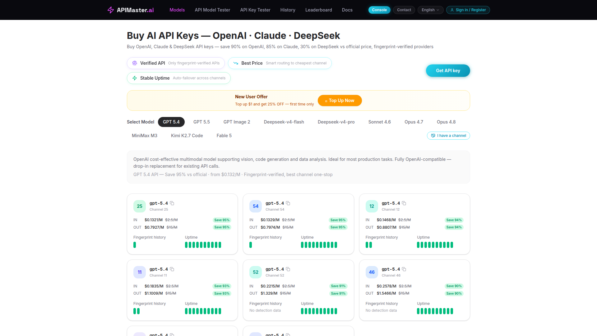The image size is (597, 336).
Task: Click the APIMaster.ai lightning logo
Action: tap(111, 10)
